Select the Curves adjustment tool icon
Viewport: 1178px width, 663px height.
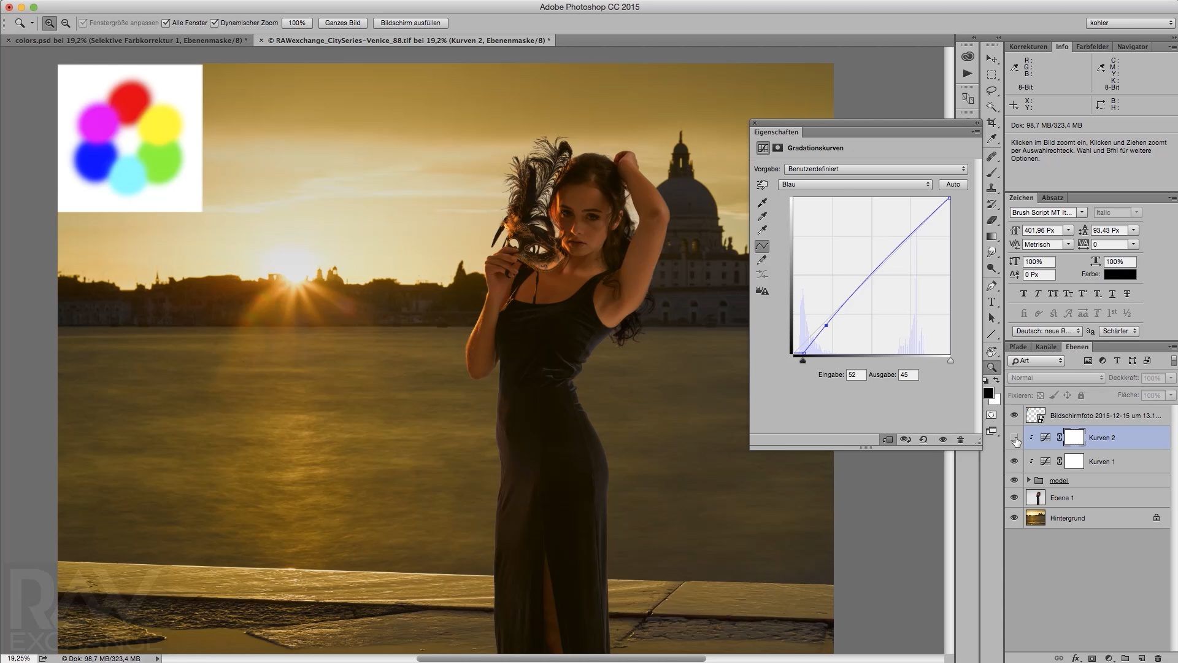pyautogui.click(x=761, y=148)
